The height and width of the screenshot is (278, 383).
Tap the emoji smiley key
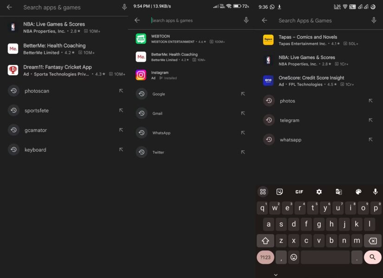pos(293,257)
